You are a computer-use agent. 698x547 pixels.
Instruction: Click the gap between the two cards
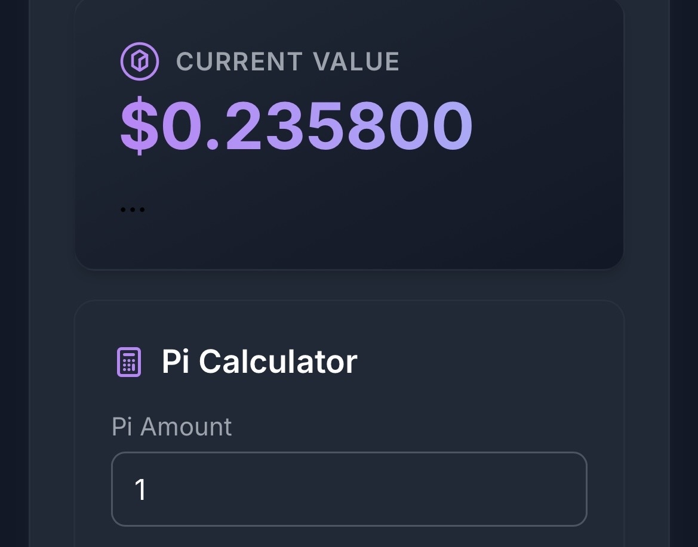click(x=349, y=285)
